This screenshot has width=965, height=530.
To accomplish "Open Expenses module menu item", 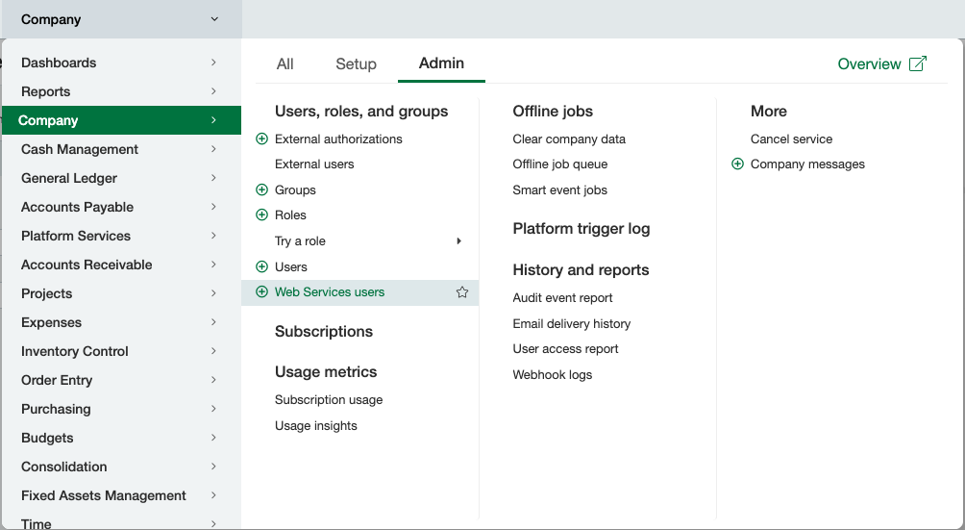I will pos(121,322).
